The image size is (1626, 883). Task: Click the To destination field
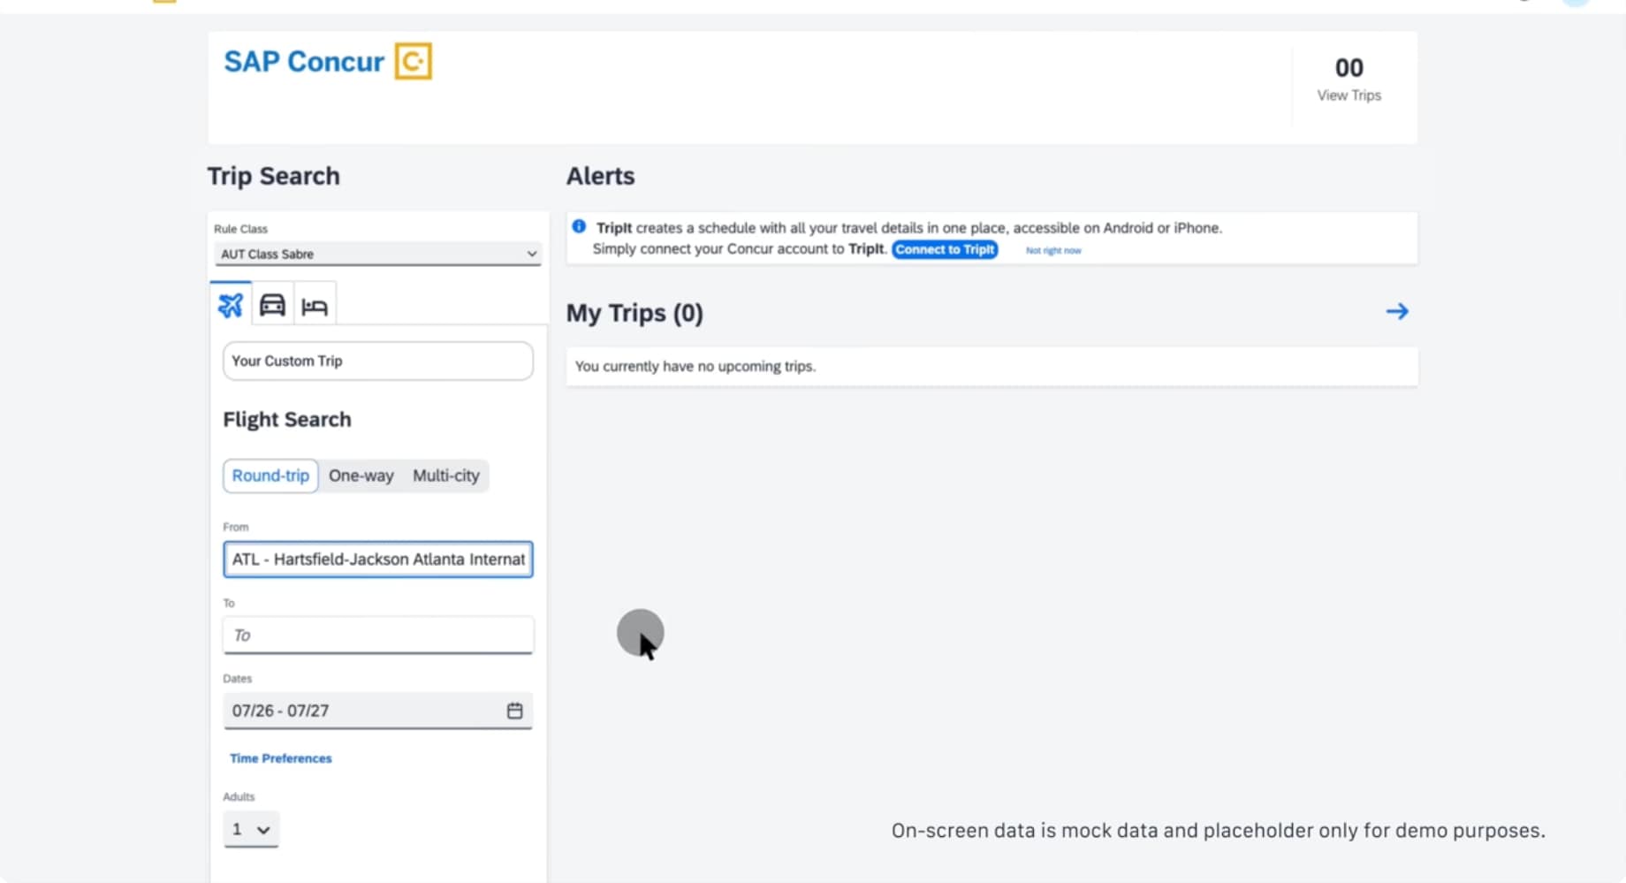[x=378, y=636]
